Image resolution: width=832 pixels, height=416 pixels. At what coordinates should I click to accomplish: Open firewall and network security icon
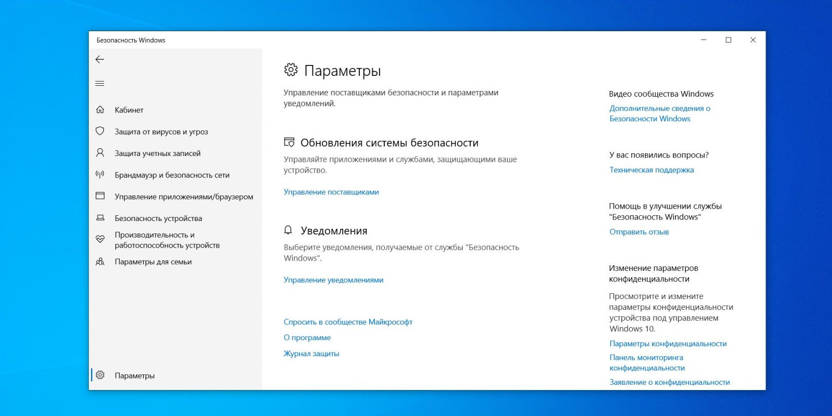(x=100, y=175)
